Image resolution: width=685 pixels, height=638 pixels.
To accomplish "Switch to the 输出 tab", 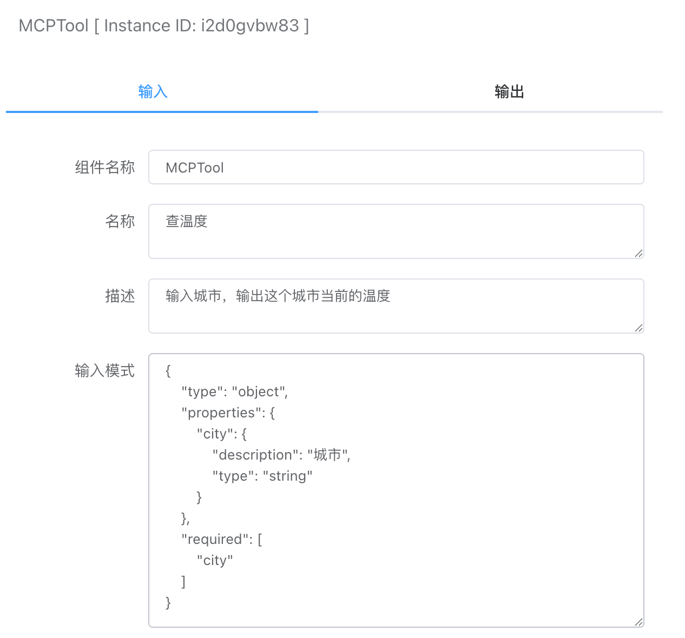I will tap(509, 91).
